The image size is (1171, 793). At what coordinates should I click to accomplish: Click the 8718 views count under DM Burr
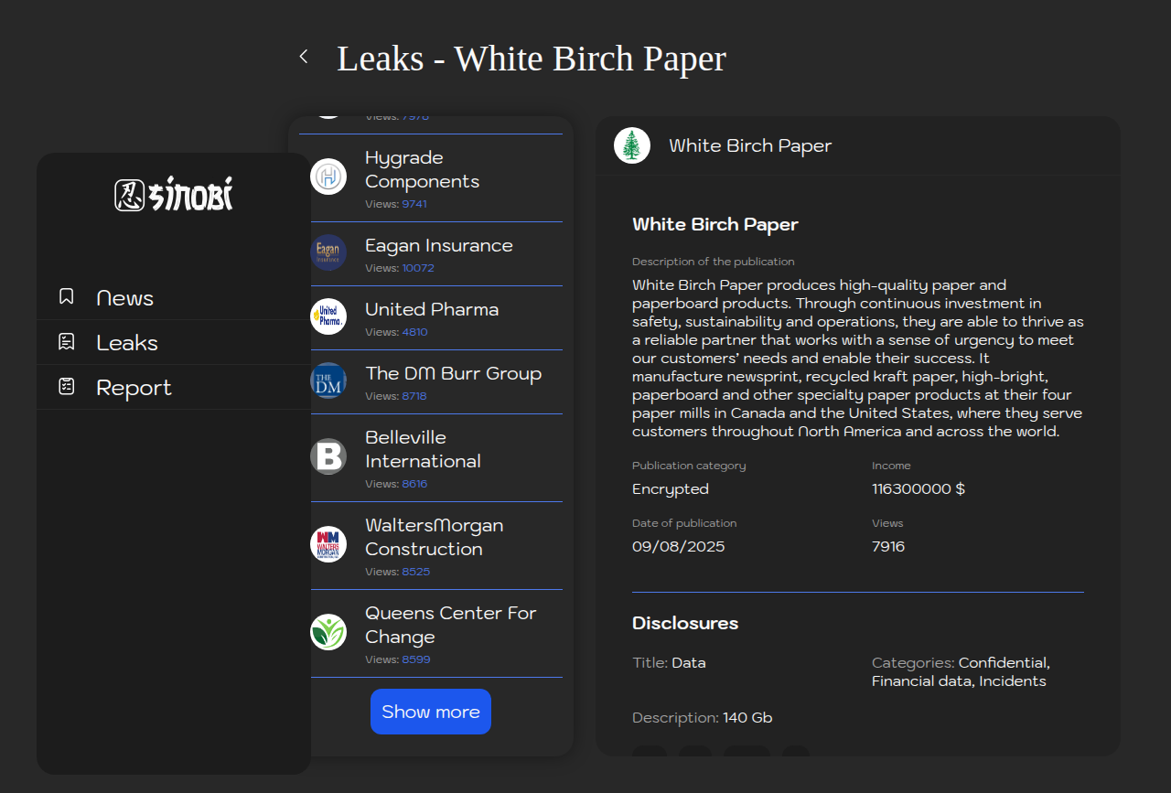point(414,396)
